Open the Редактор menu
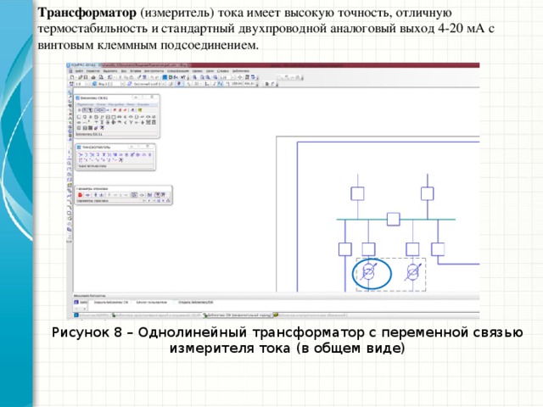 click(x=93, y=71)
